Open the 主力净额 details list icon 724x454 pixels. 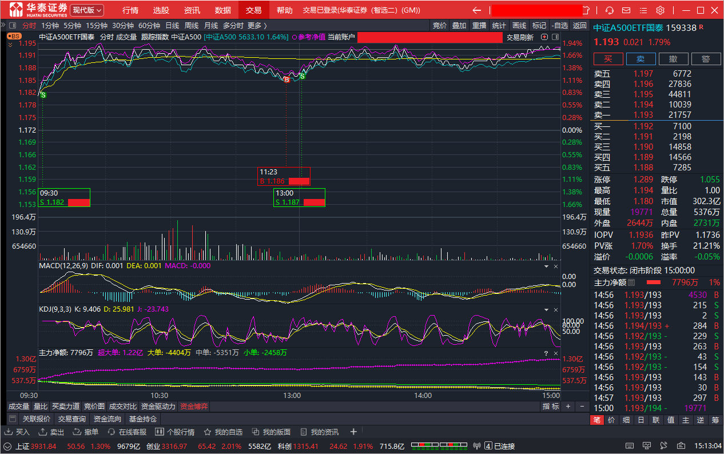coord(631,282)
